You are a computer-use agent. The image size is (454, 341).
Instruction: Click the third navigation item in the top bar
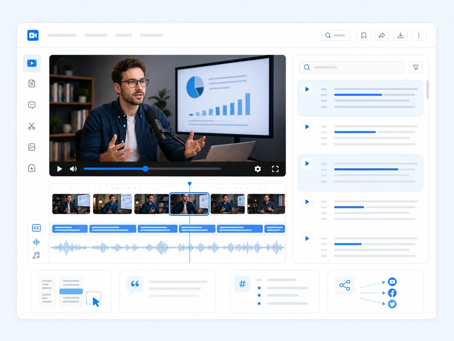pyautogui.click(x=123, y=36)
